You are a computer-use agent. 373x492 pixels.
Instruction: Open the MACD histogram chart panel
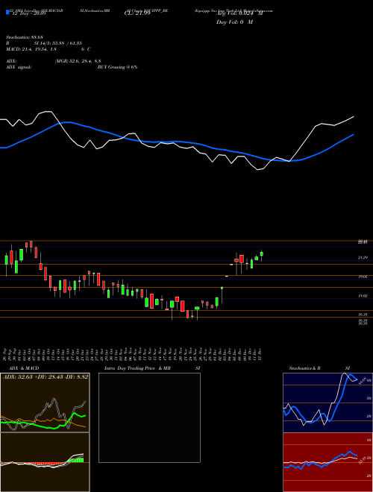(x=45, y=462)
